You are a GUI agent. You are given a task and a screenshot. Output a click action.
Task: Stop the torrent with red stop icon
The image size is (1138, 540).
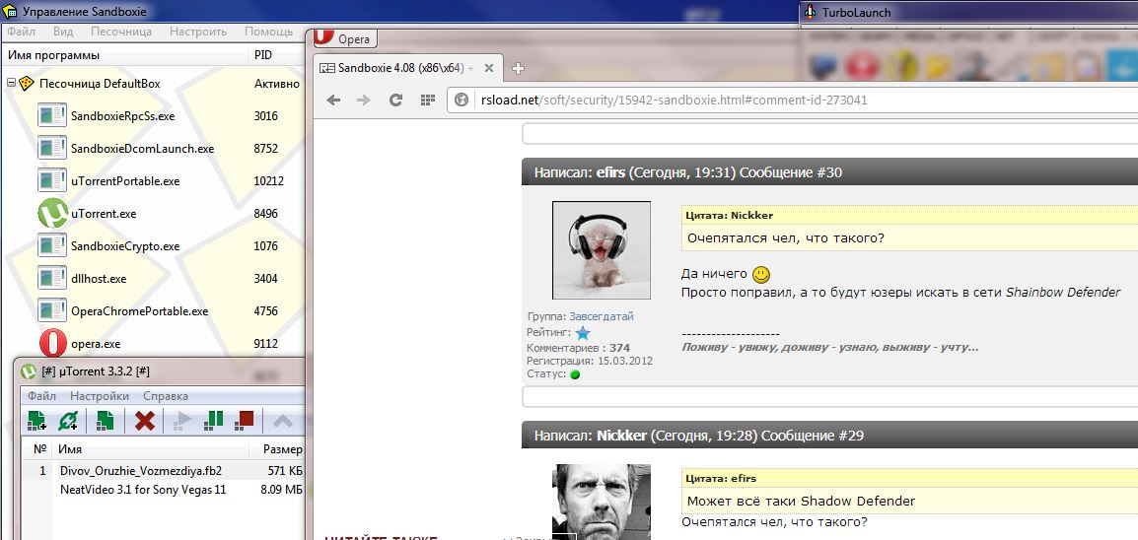(245, 421)
